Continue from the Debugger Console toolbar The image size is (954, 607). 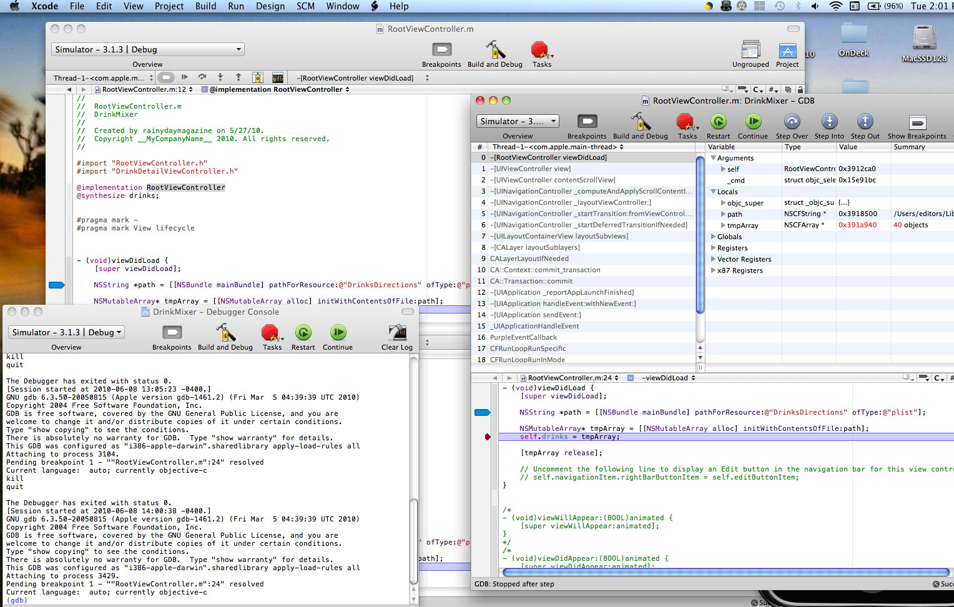tap(338, 333)
